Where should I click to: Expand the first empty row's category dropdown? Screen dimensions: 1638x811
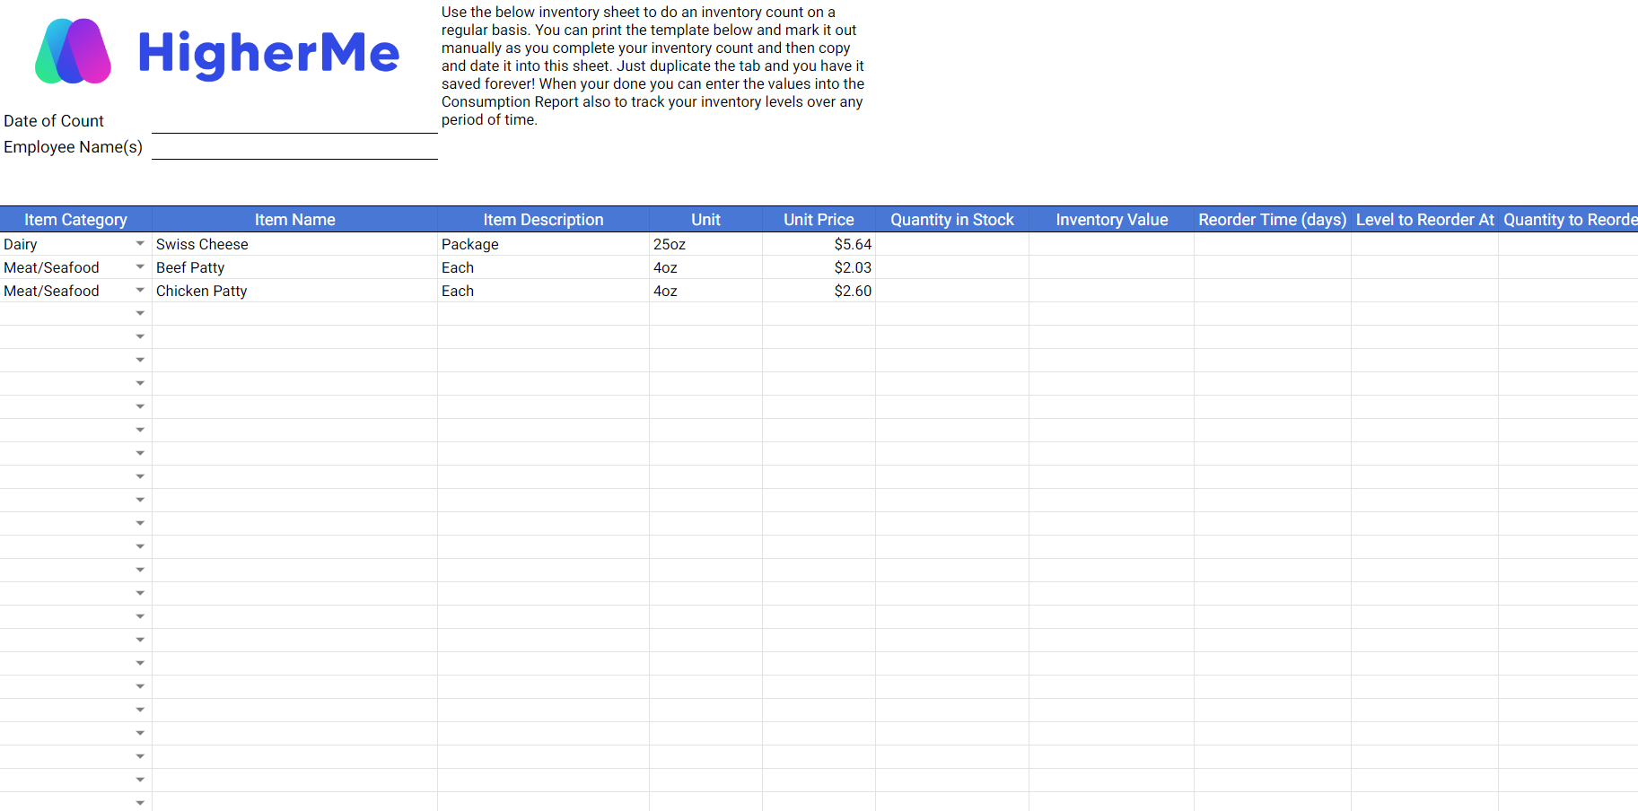[x=141, y=313]
